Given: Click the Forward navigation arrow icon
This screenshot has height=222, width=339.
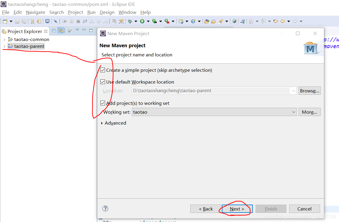Looking at the screenshot, I should pyautogui.click(x=295, y=21).
